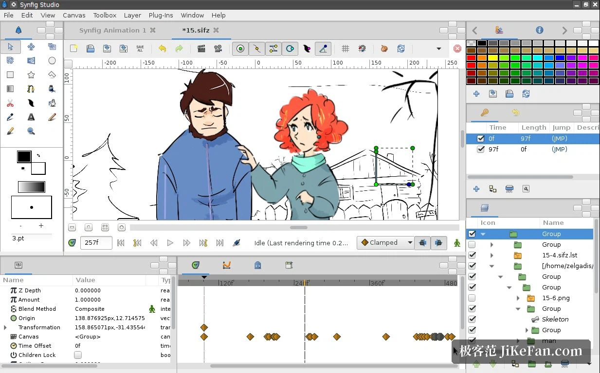Increase the default brush width plus
This screenshot has height=373, width=600.
(41, 225)
